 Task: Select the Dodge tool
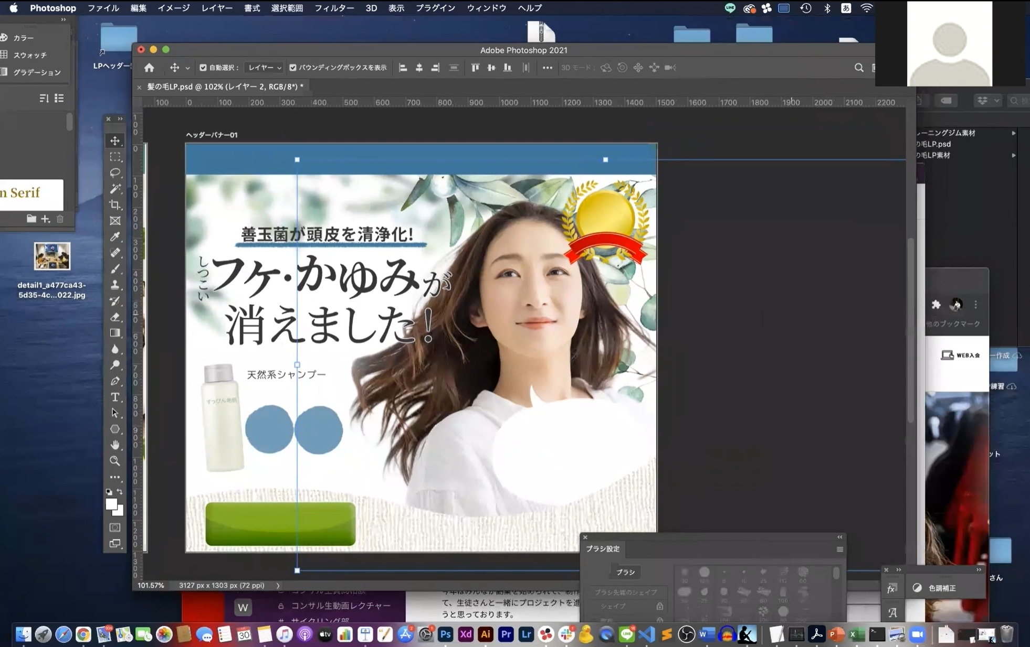115,365
